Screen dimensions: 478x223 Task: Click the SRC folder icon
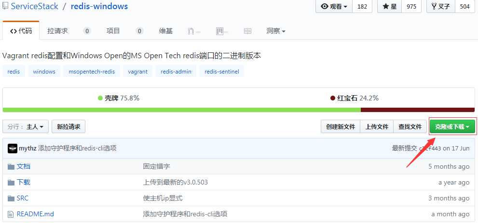point(11,198)
